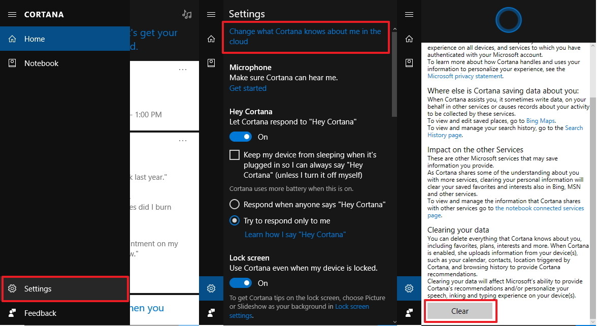Open Notebook from the Cortana navigation menu
The height and width of the screenshot is (326, 597).
(x=42, y=63)
